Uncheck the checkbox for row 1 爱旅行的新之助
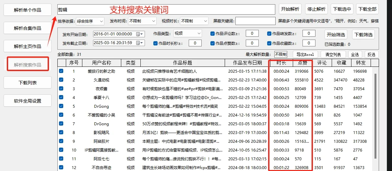This screenshot has height=171, width=392. (x=61, y=71)
